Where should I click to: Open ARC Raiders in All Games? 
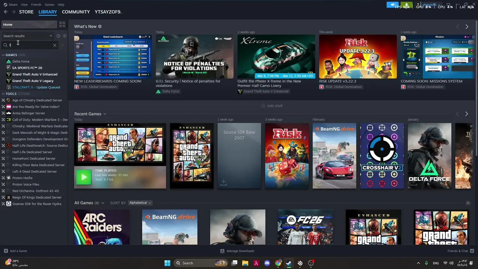click(x=102, y=227)
